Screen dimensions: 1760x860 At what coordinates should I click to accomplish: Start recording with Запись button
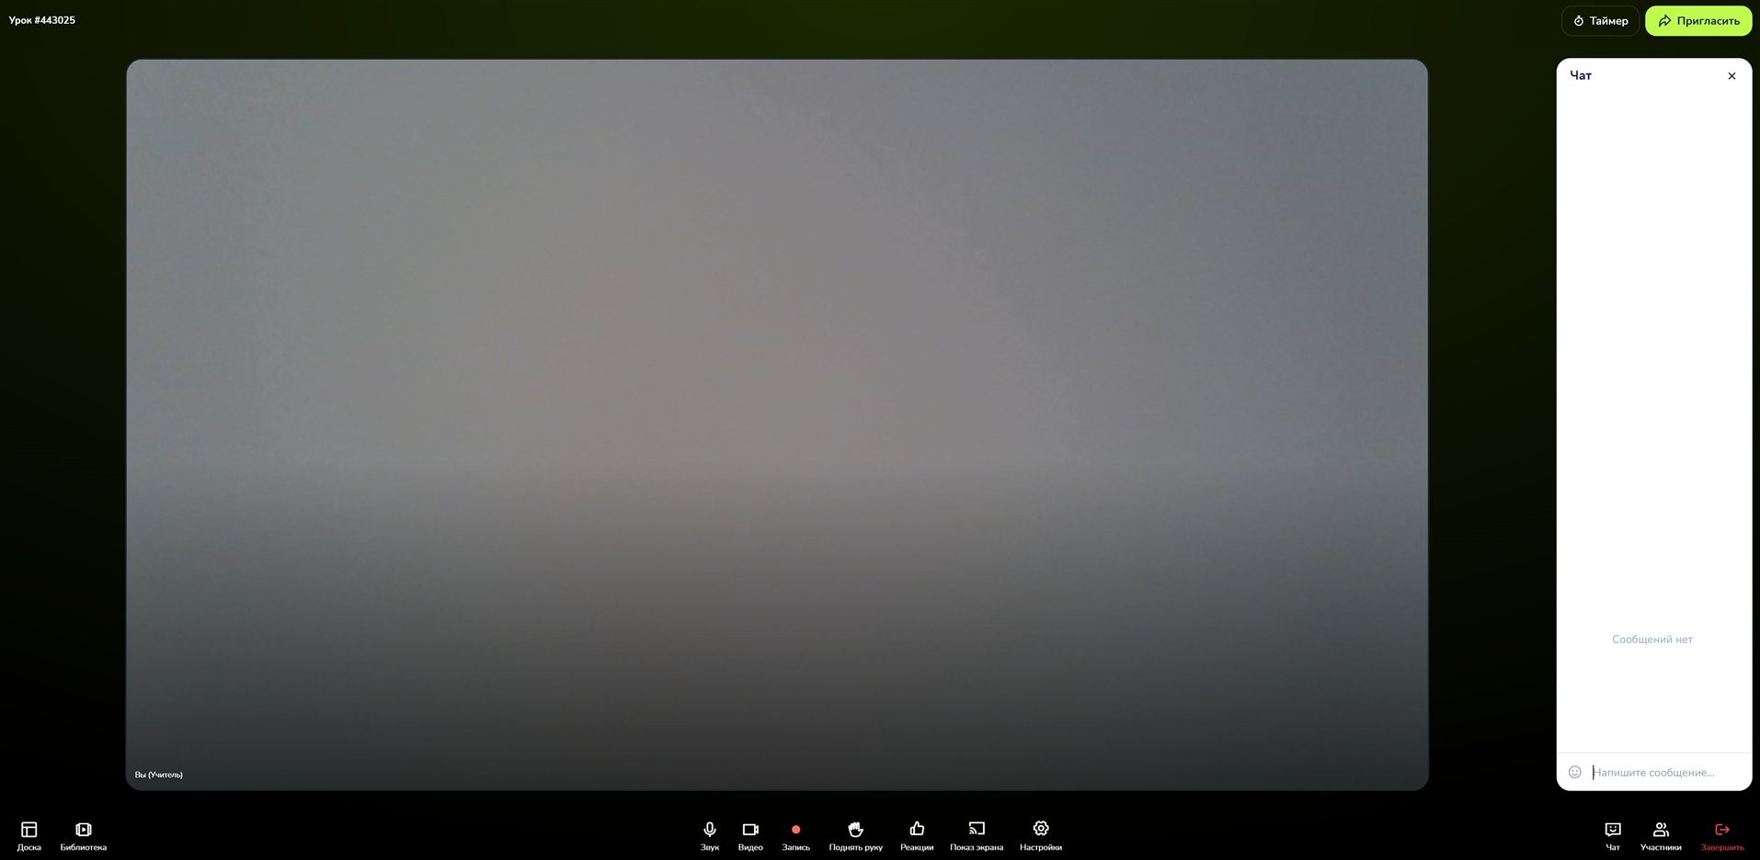pos(796,836)
